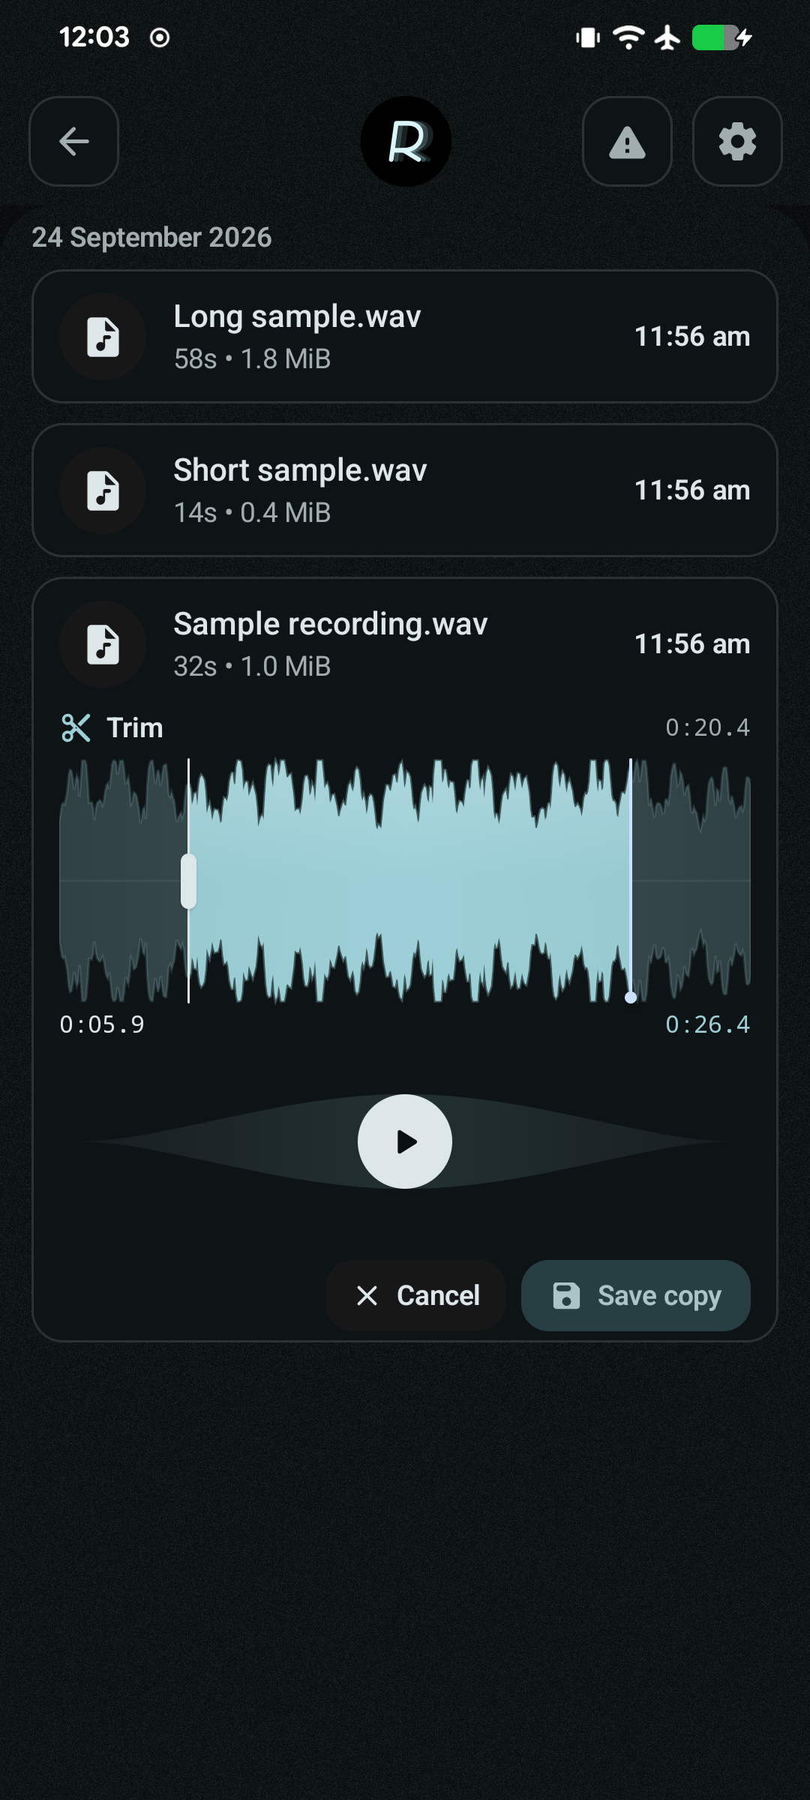Open settings gear
Viewport: 810px width, 1800px height.
(x=737, y=141)
